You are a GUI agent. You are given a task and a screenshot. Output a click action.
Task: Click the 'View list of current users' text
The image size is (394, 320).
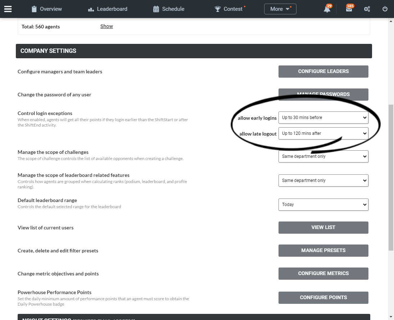point(45,228)
